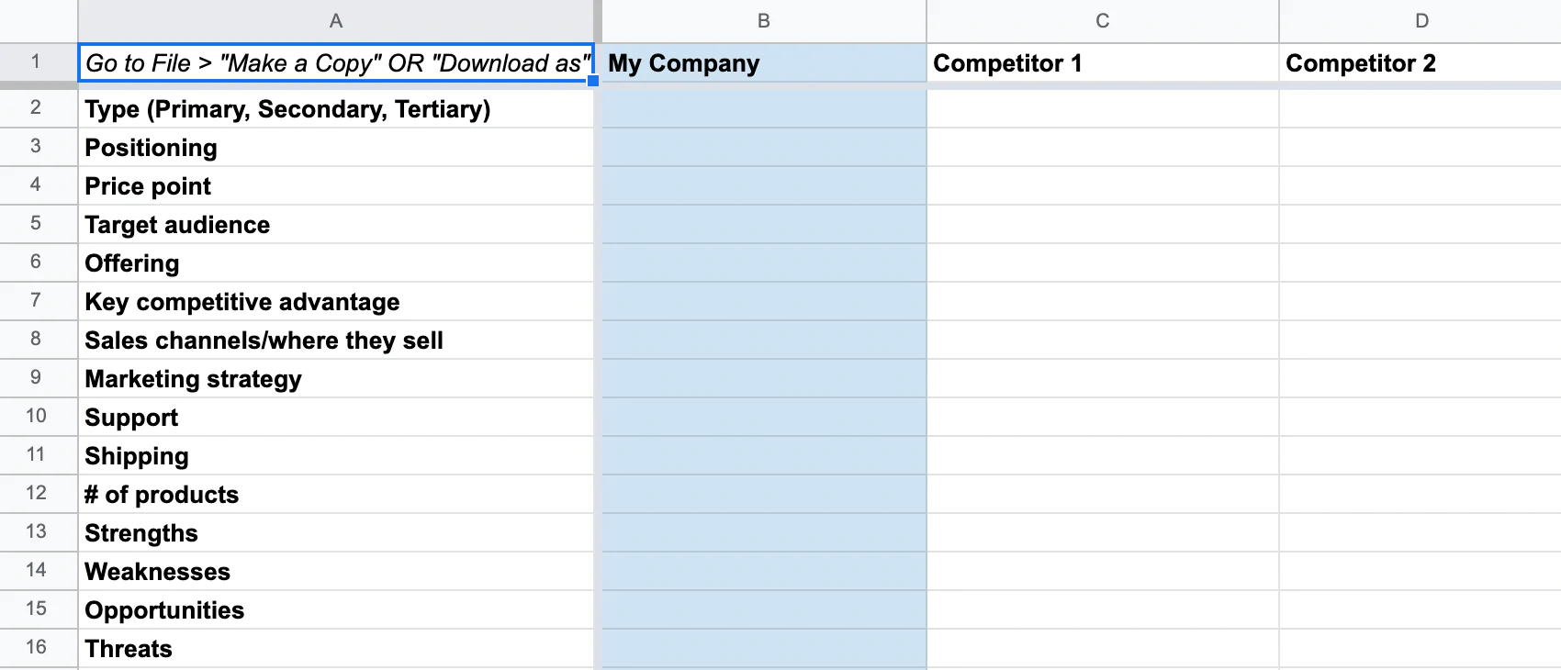
Task: Click the 'Marketing strategy' cell
Action: coord(336,379)
